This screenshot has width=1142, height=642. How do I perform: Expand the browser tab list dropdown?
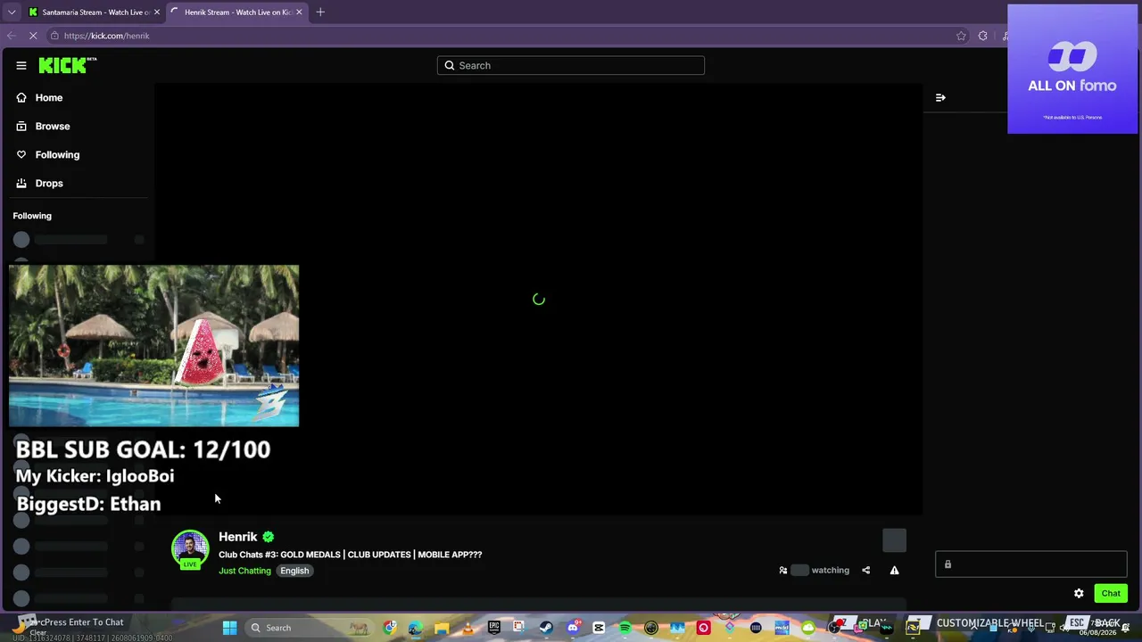click(12, 12)
